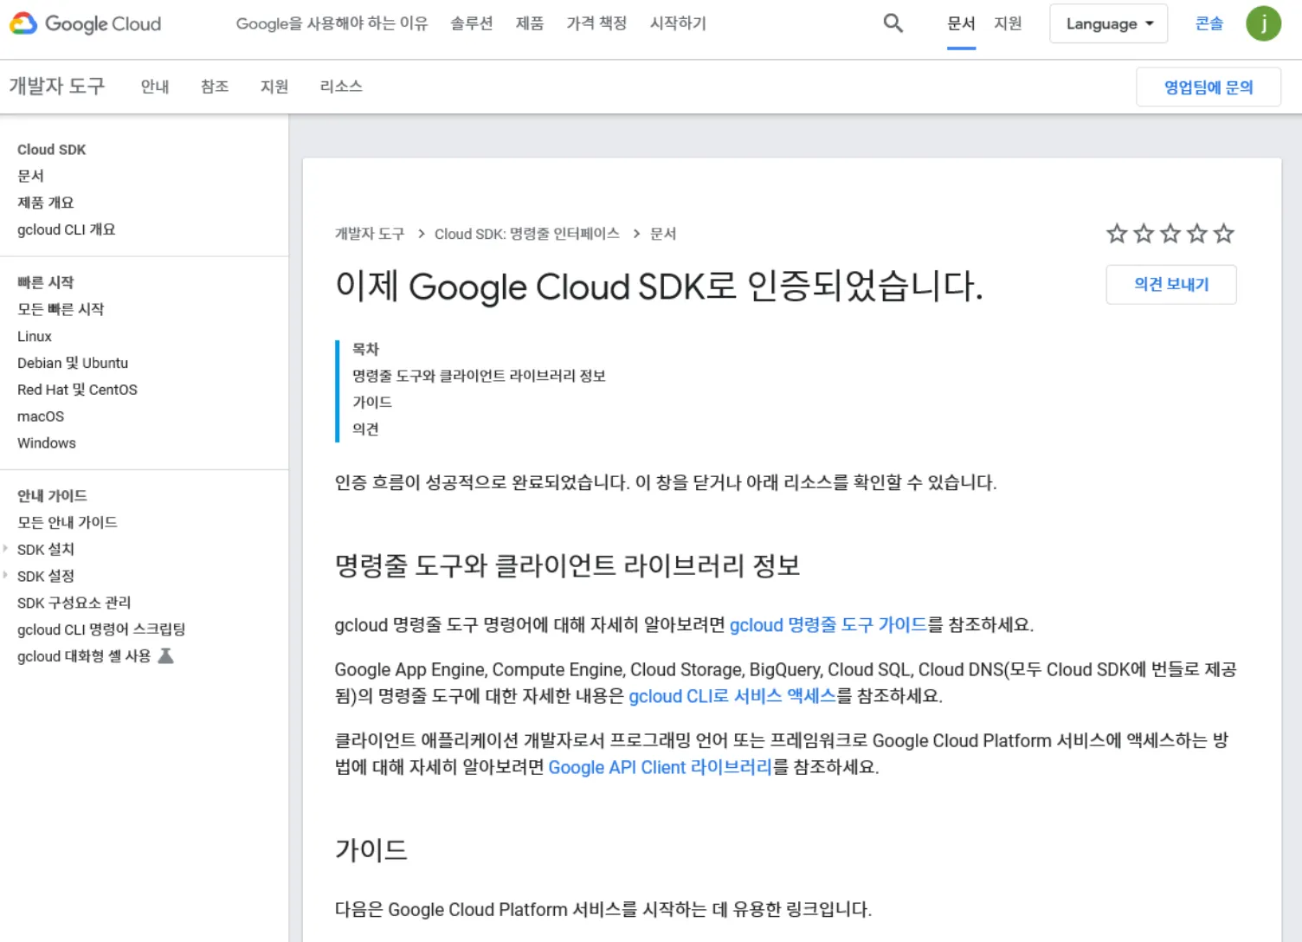Open 문서 in the sidebar
Image resolution: width=1302 pixels, height=942 pixels.
point(30,176)
